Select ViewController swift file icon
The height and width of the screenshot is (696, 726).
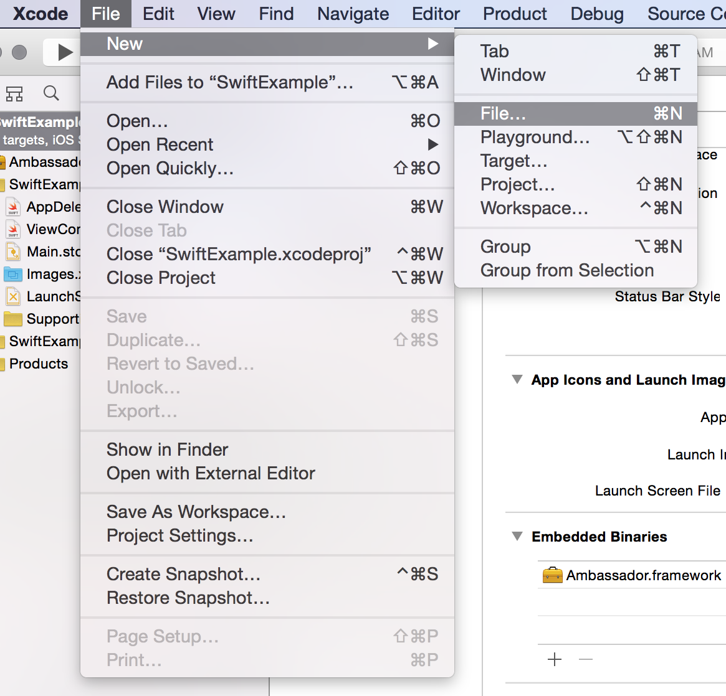(13, 229)
